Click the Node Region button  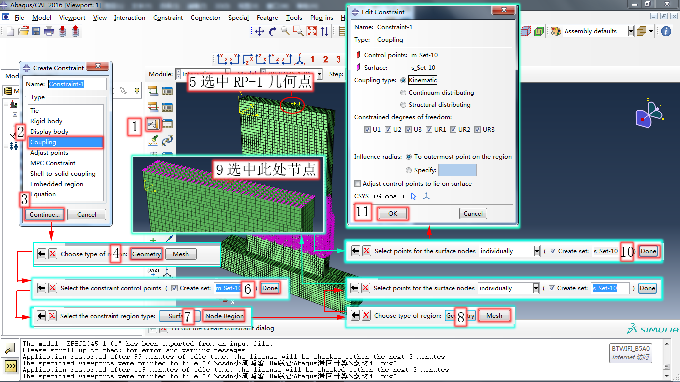pos(224,316)
